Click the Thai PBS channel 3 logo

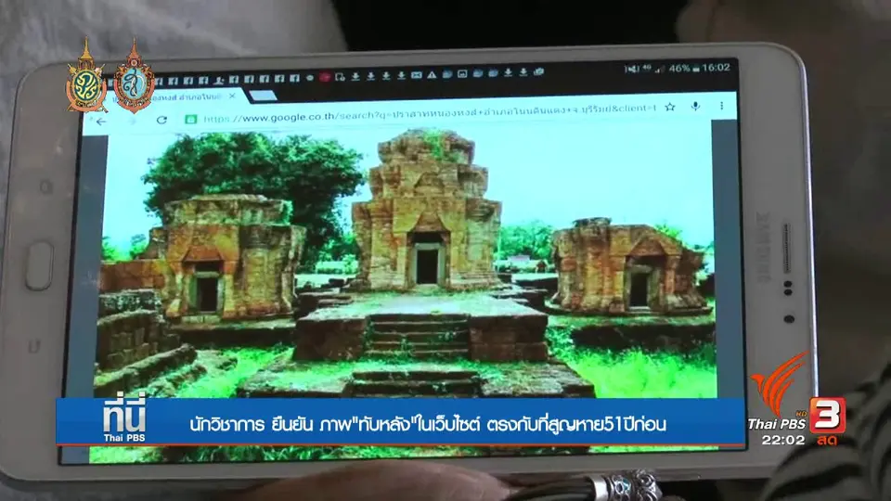[x=796, y=399]
